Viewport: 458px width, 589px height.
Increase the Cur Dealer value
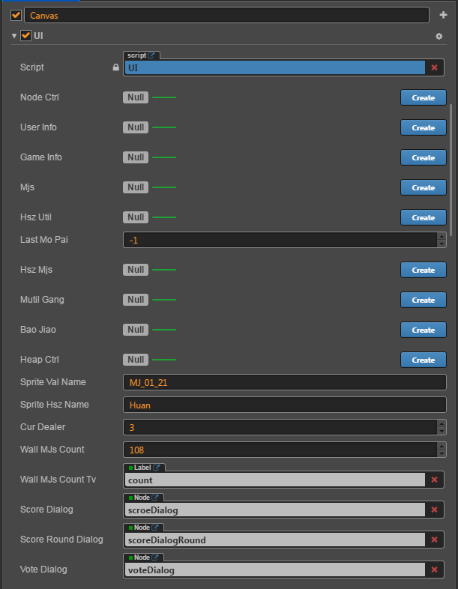pos(442,423)
